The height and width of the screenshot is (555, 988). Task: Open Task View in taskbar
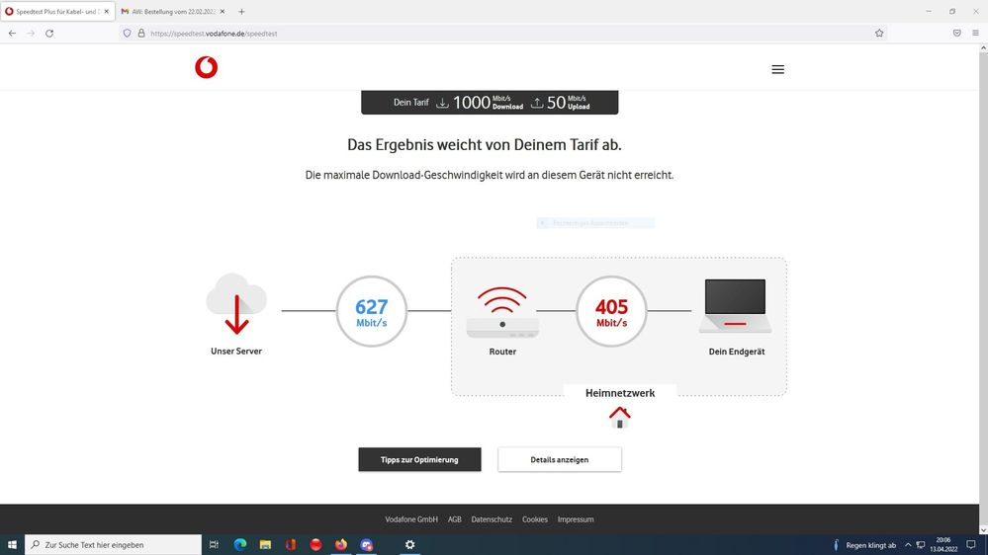214,544
